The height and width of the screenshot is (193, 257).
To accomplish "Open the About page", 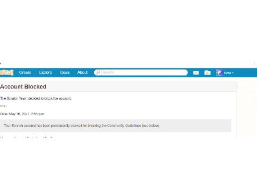I will [x=82, y=72].
